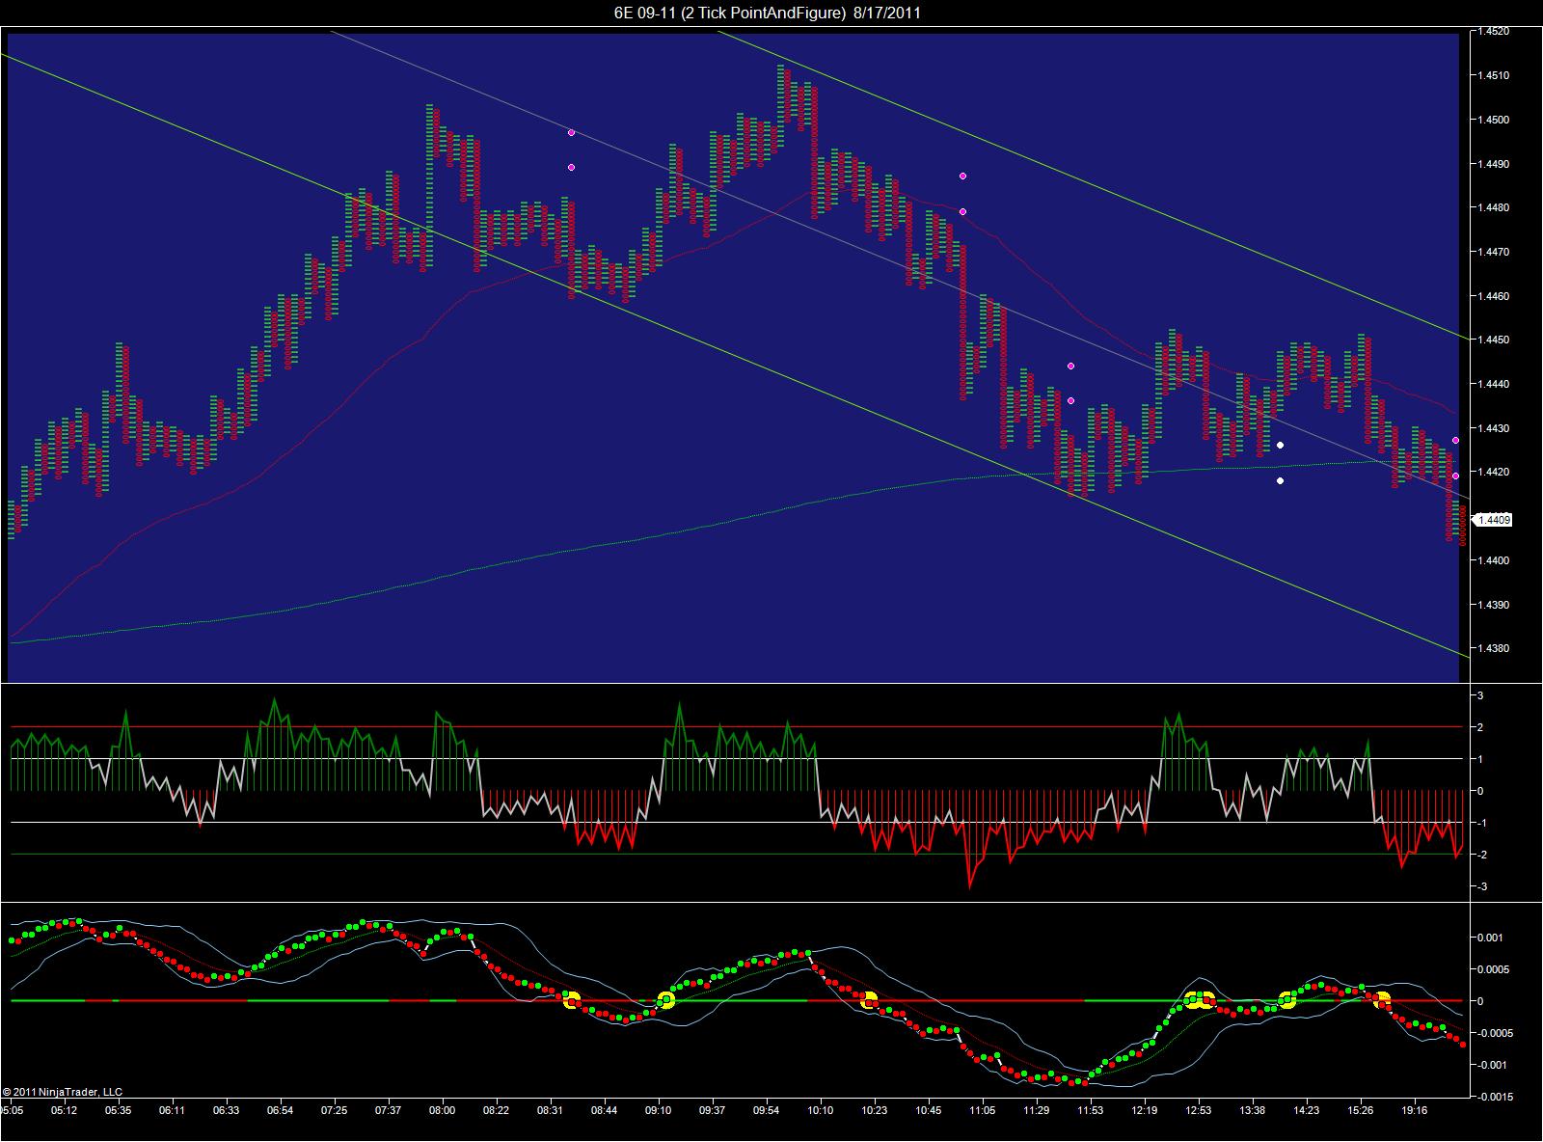The width and height of the screenshot is (1543, 1142).
Task: Click the chart title '6E 09-11 (2 Tick PointAndFigure)'
Action: [729, 13]
